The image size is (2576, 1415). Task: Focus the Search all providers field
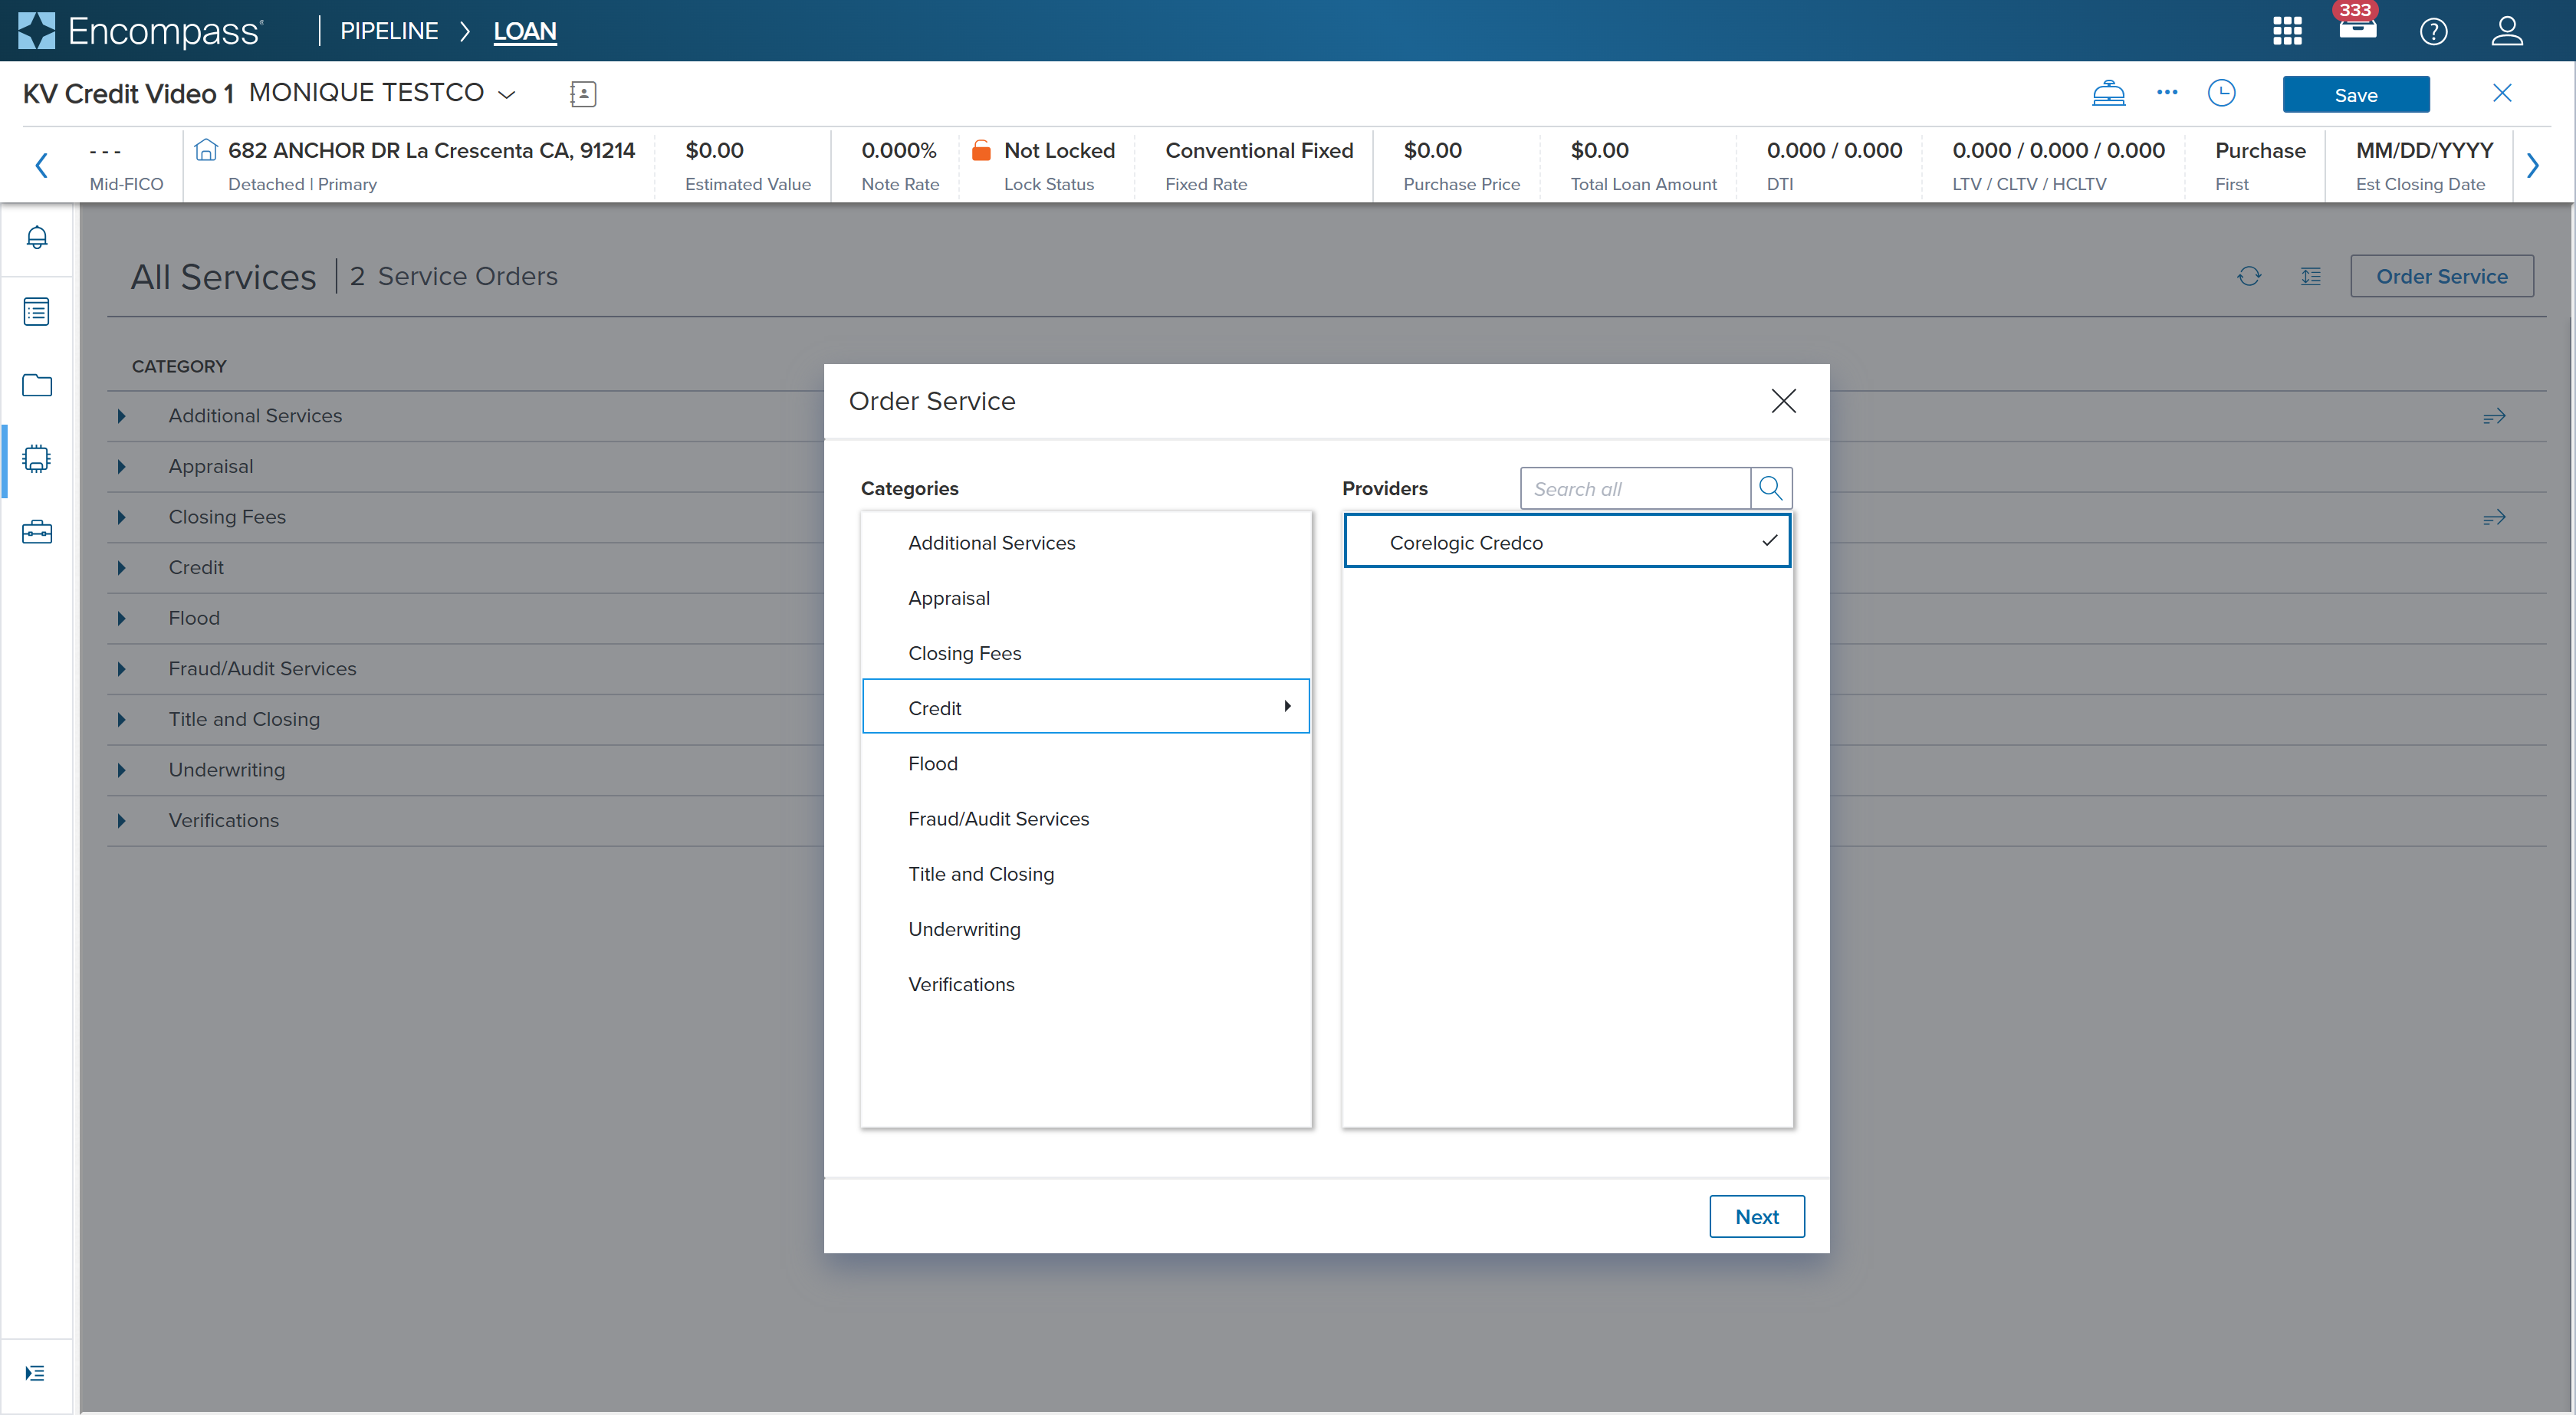pos(1634,488)
